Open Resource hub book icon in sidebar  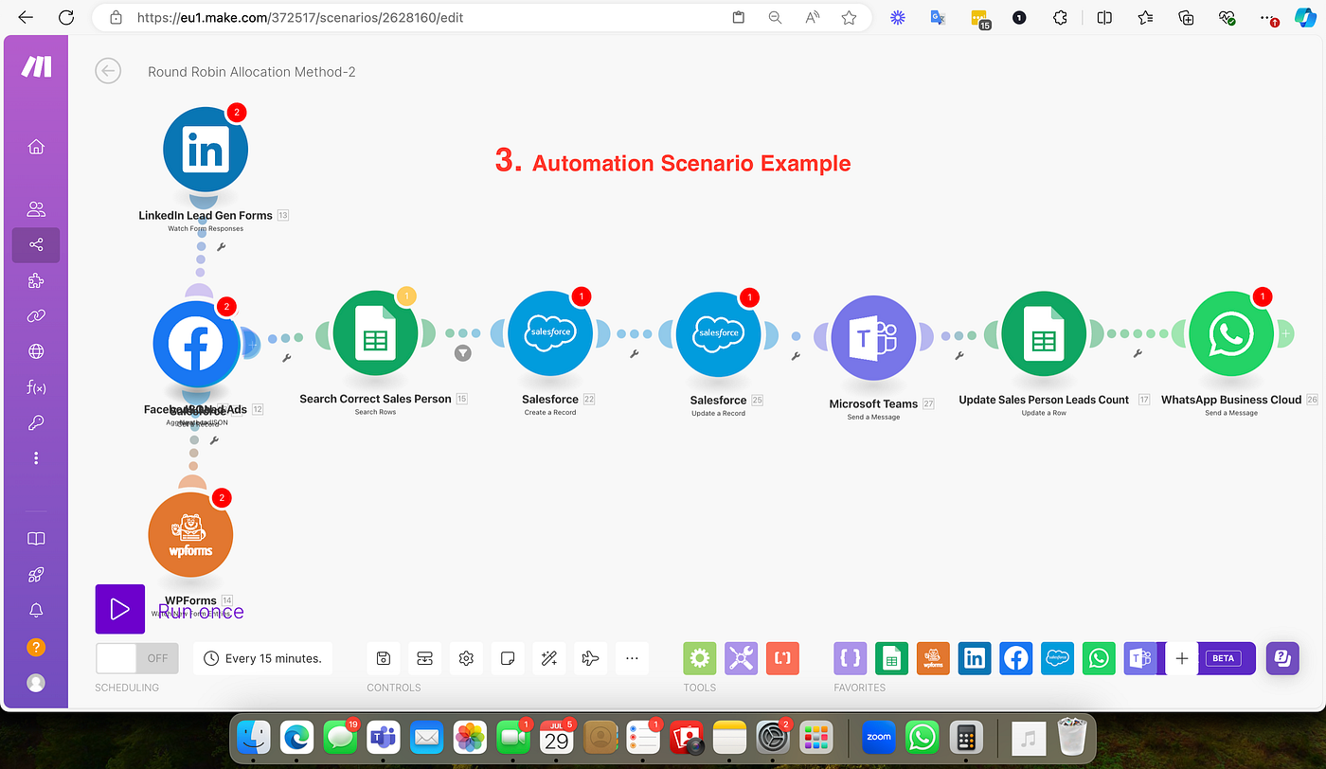tap(36, 539)
